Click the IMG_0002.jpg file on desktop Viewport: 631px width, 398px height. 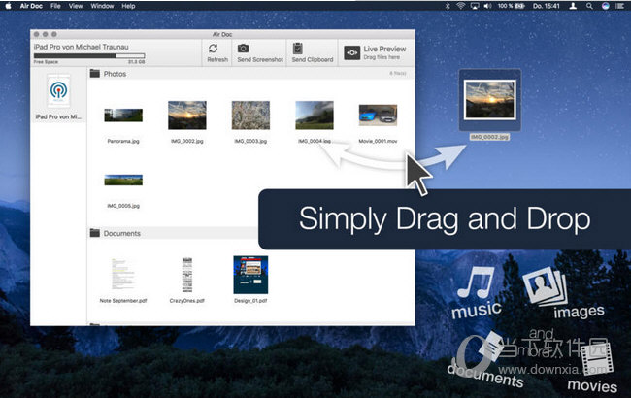(x=489, y=100)
